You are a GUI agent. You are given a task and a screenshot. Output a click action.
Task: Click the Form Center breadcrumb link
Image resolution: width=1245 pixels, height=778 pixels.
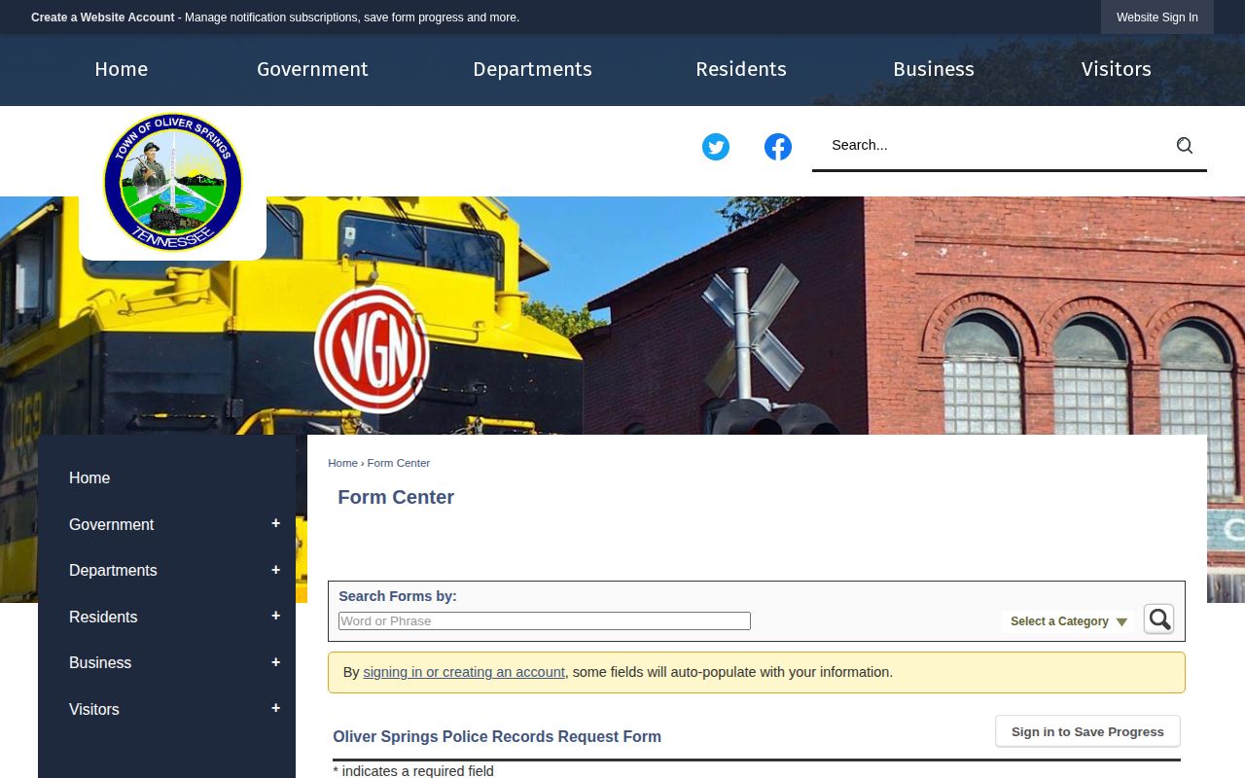coord(399,463)
